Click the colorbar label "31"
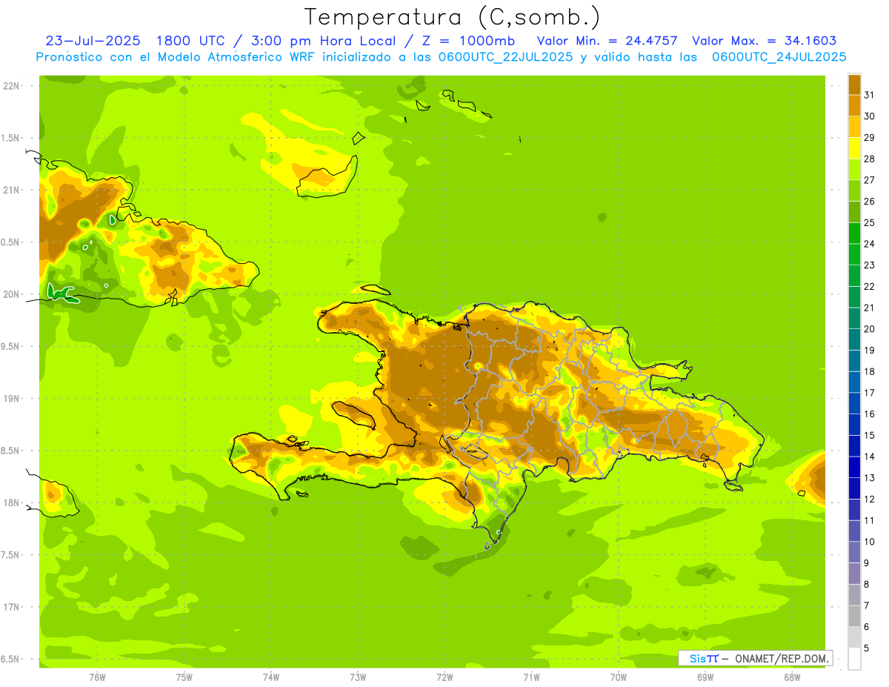The height and width of the screenshot is (687, 889). pos(869,95)
